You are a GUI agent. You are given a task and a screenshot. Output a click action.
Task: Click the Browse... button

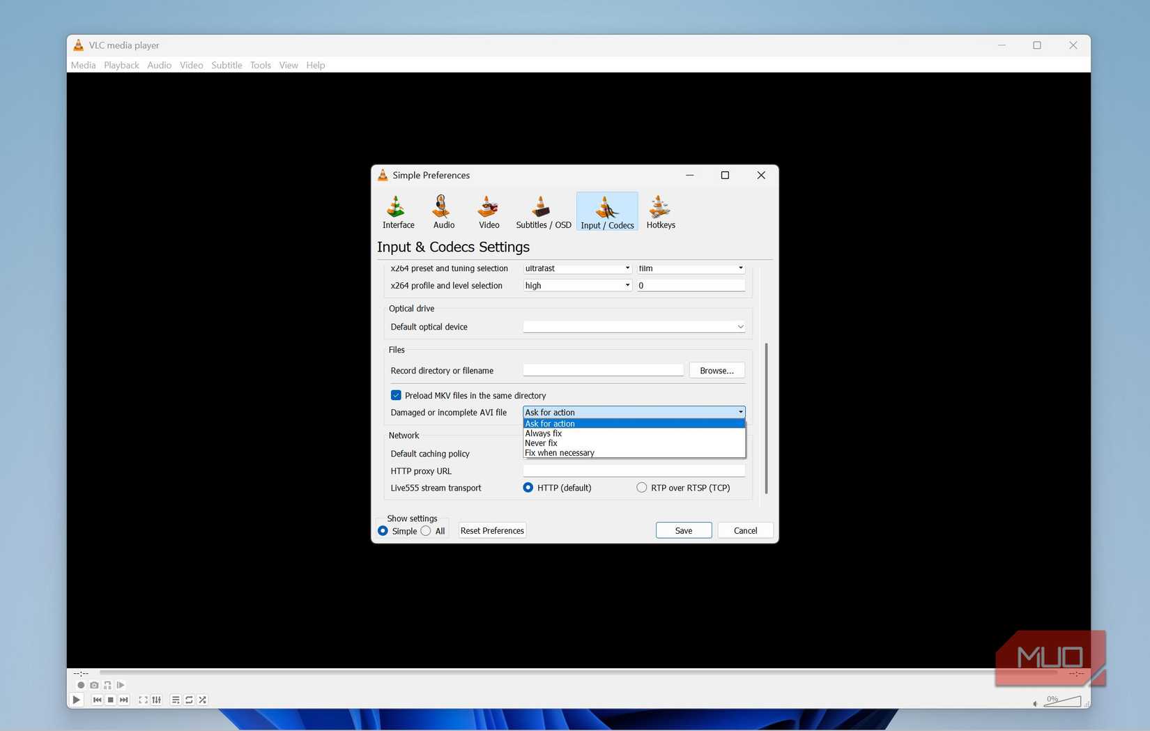pos(716,371)
